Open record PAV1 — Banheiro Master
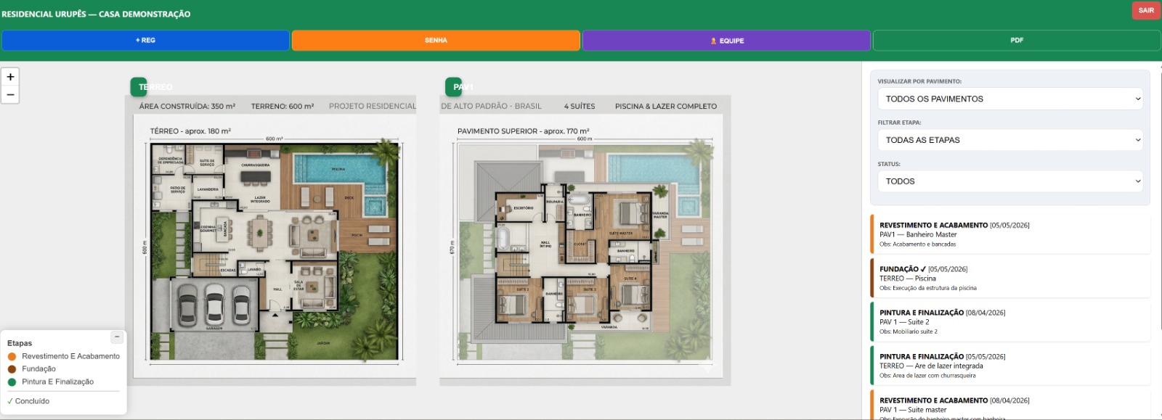The image size is (1162, 420). (1010, 234)
